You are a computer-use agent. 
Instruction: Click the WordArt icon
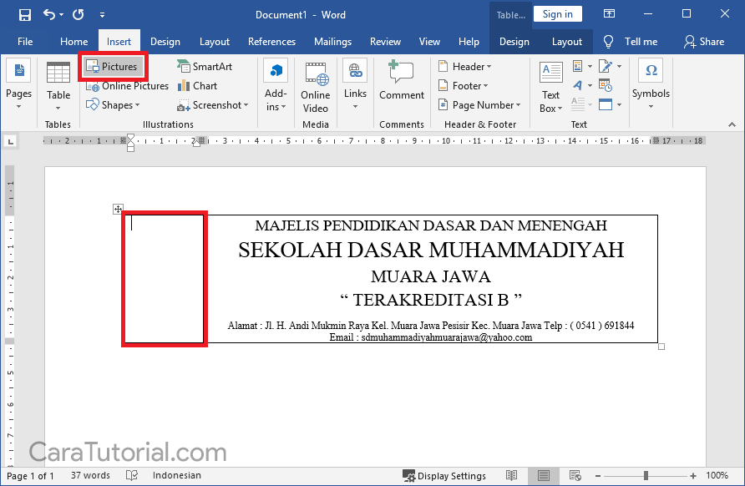pyautogui.click(x=578, y=85)
